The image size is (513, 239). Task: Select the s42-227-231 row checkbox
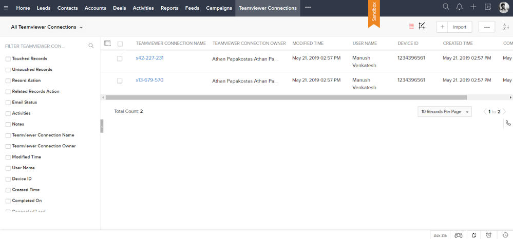[x=120, y=58]
